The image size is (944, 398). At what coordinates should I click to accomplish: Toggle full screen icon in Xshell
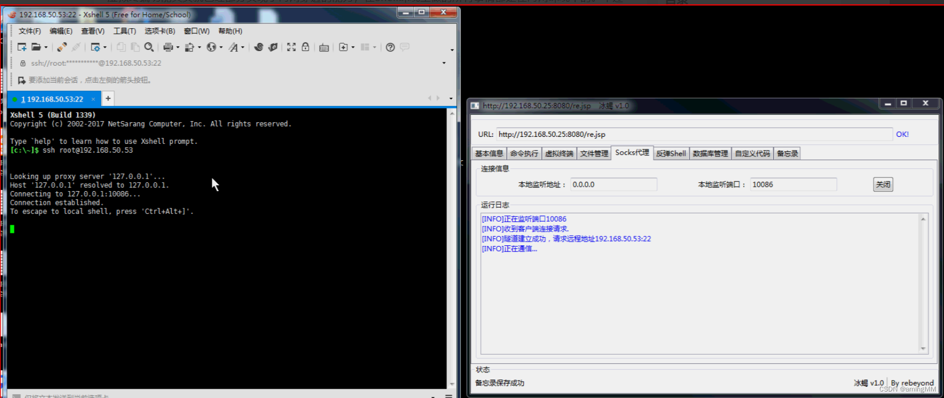(x=292, y=47)
